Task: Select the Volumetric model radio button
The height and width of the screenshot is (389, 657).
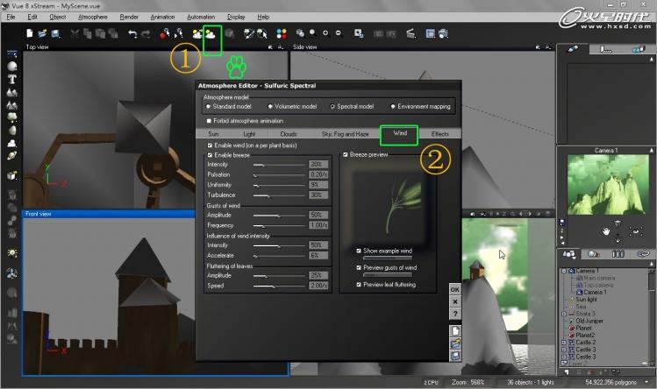Action: point(269,106)
